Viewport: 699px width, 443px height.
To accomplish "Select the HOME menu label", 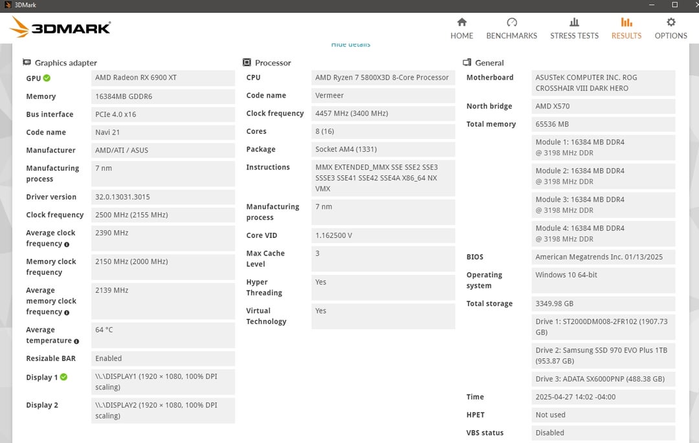I will 462,36.
